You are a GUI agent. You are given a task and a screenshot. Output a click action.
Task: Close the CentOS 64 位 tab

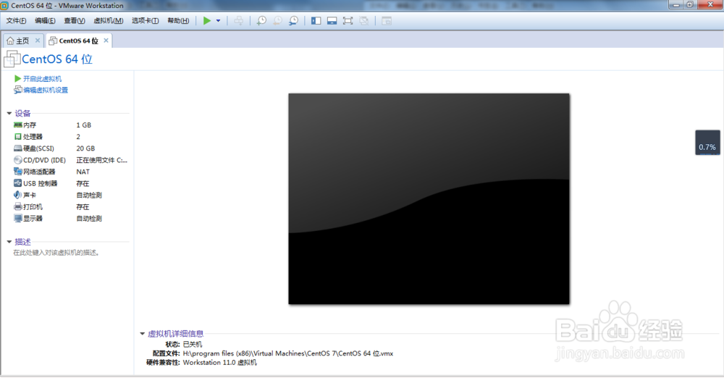click(x=106, y=41)
